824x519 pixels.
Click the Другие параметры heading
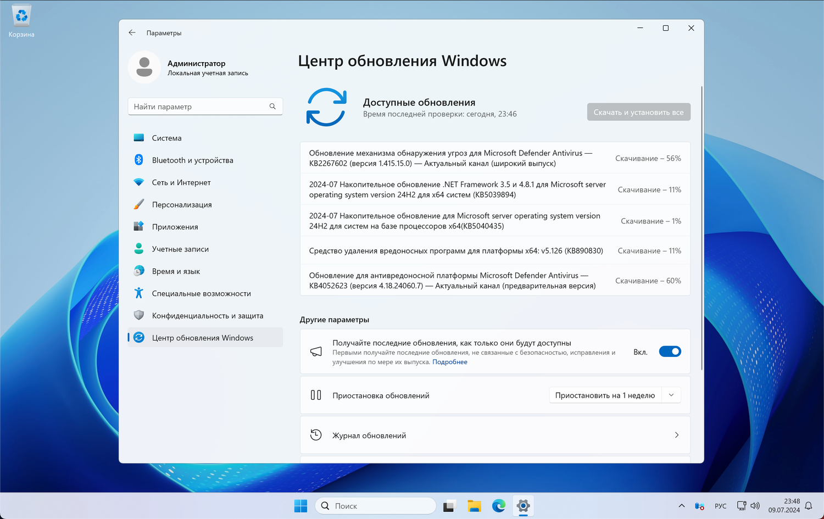335,320
